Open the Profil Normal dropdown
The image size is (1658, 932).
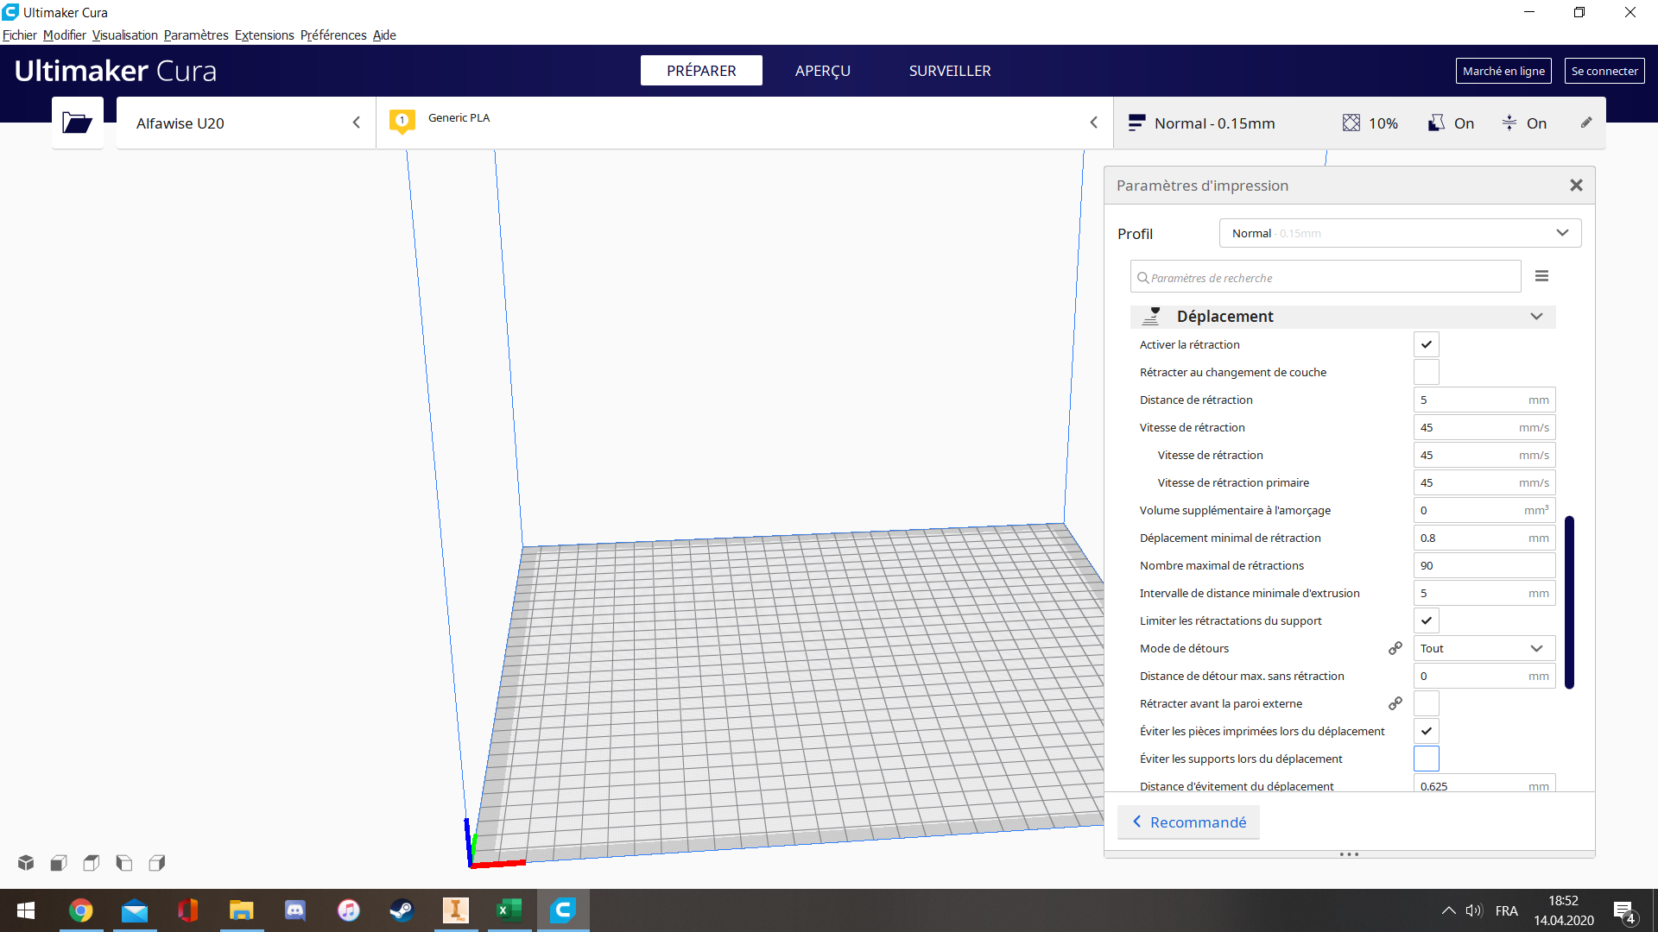1400,233
